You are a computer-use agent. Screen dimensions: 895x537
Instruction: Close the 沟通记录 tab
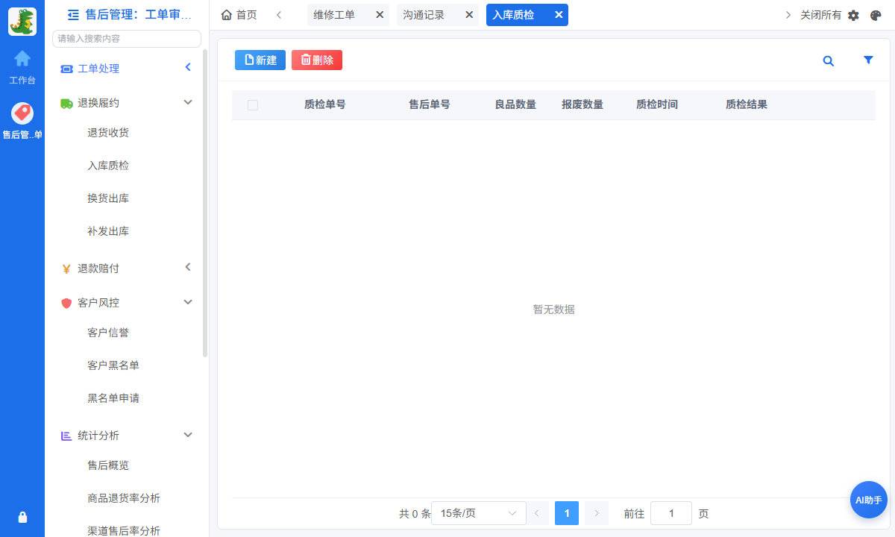pyautogui.click(x=469, y=15)
